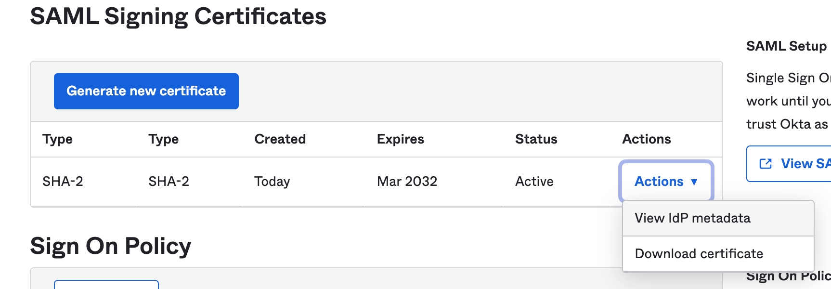Click the Today value in the Created column
The image size is (831, 289).
tap(272, 182)
